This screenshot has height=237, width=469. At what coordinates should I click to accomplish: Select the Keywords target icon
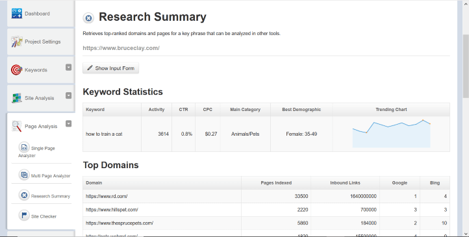[x=16, y=69]
